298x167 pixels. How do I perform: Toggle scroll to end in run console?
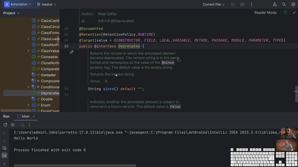[x=4, y=155]
